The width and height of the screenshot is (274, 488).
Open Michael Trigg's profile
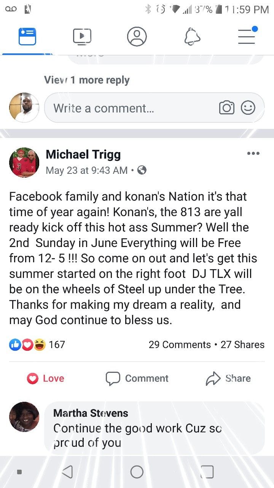(83, 154)
